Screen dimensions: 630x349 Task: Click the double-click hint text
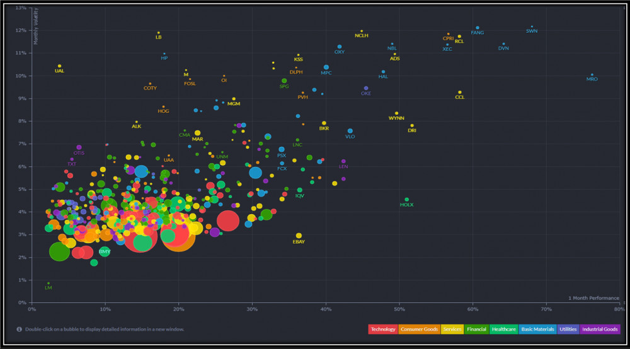[x=105, y=329]
